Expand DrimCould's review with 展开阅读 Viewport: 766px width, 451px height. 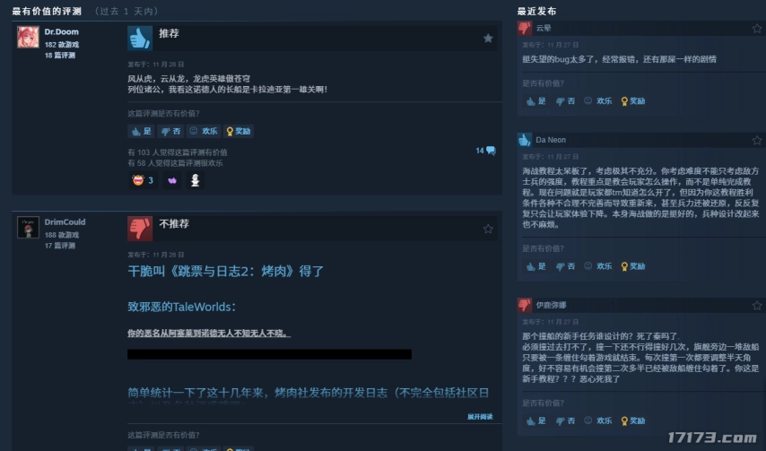[480, 416]
